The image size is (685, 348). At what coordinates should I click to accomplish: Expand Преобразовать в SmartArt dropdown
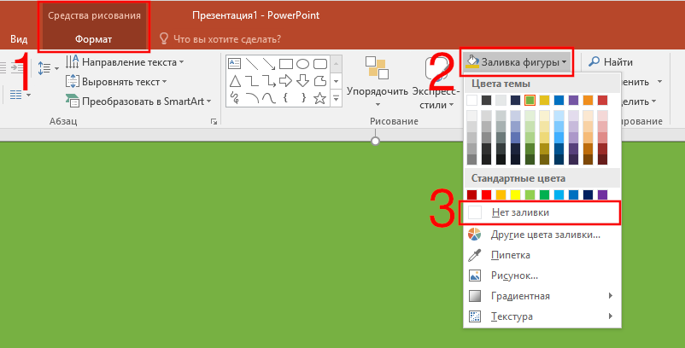pos(138,101)
